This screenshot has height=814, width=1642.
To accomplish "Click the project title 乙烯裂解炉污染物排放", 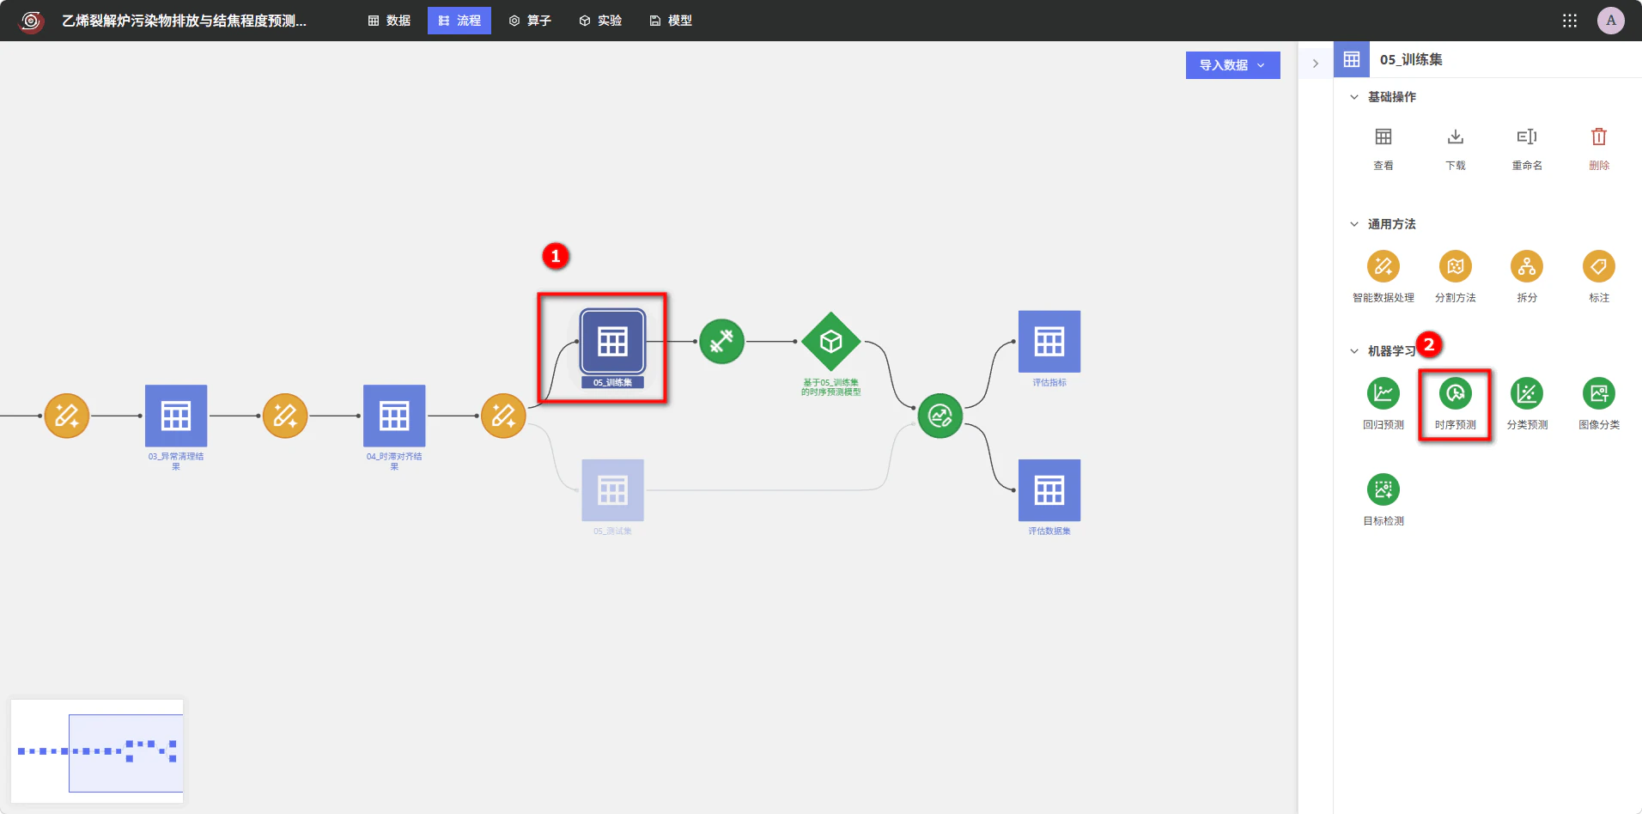I will 184,21.
